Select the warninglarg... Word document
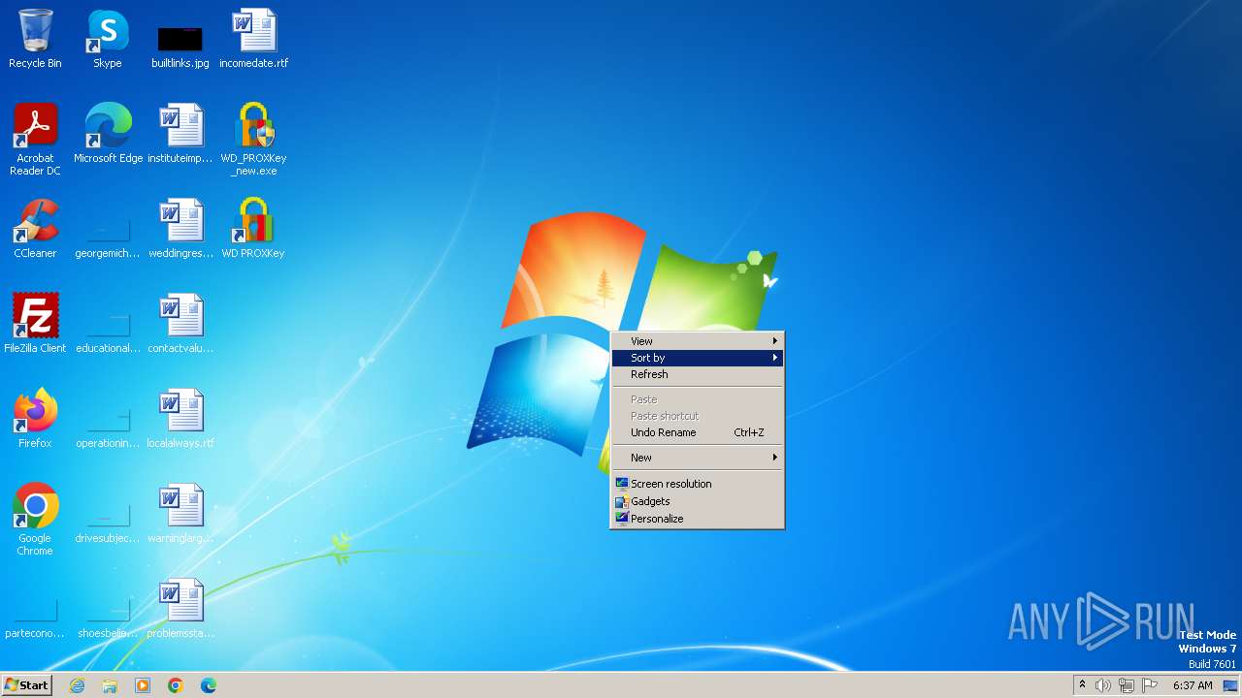This screenshot has width=1242, height=698. [180, 514]
